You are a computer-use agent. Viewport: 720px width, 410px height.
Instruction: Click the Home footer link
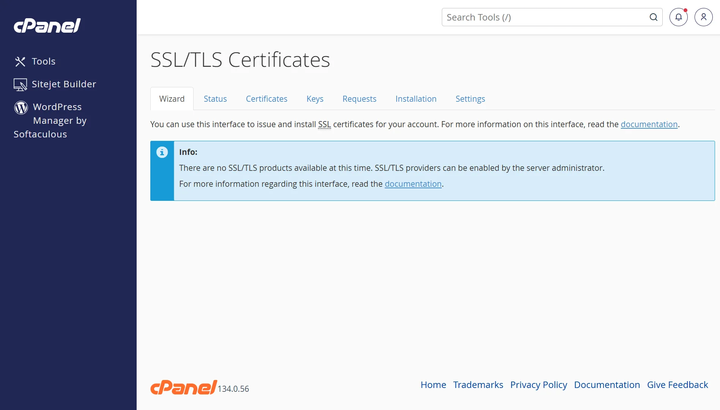433,385
